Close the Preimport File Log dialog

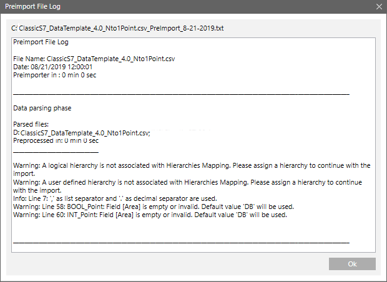click(378, 6)
